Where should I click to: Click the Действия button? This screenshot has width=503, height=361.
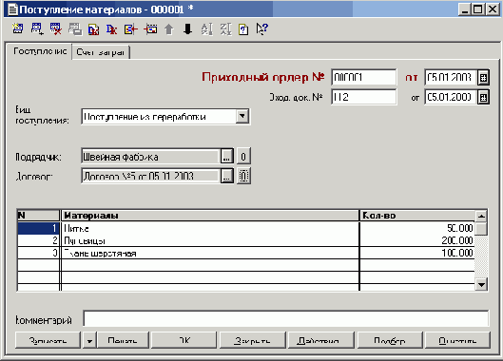point(321,340)
